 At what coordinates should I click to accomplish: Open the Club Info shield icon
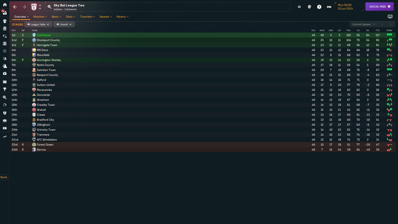click(5, 113)
